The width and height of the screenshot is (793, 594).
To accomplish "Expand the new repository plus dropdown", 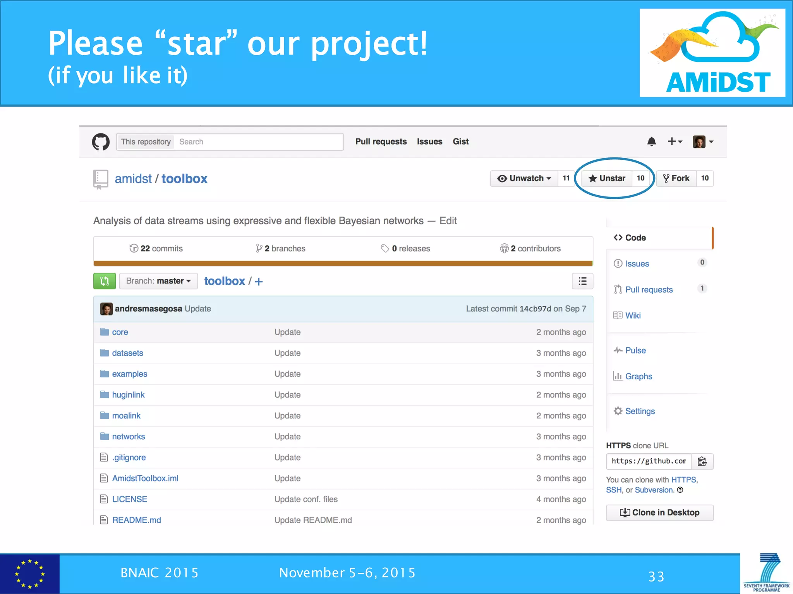I will click(x=675, y=142).
